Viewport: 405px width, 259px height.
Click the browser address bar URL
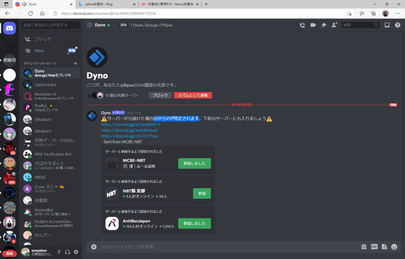click(109, 13)
